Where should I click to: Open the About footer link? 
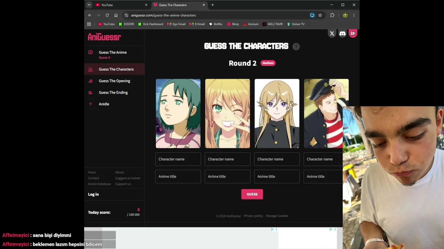pyautogui.click(x=119, y=172)
